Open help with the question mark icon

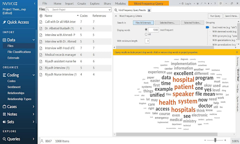coord(215,4)
